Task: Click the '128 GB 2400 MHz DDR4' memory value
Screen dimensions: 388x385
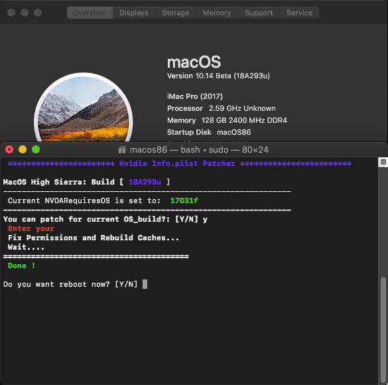Action: [244, 120]
